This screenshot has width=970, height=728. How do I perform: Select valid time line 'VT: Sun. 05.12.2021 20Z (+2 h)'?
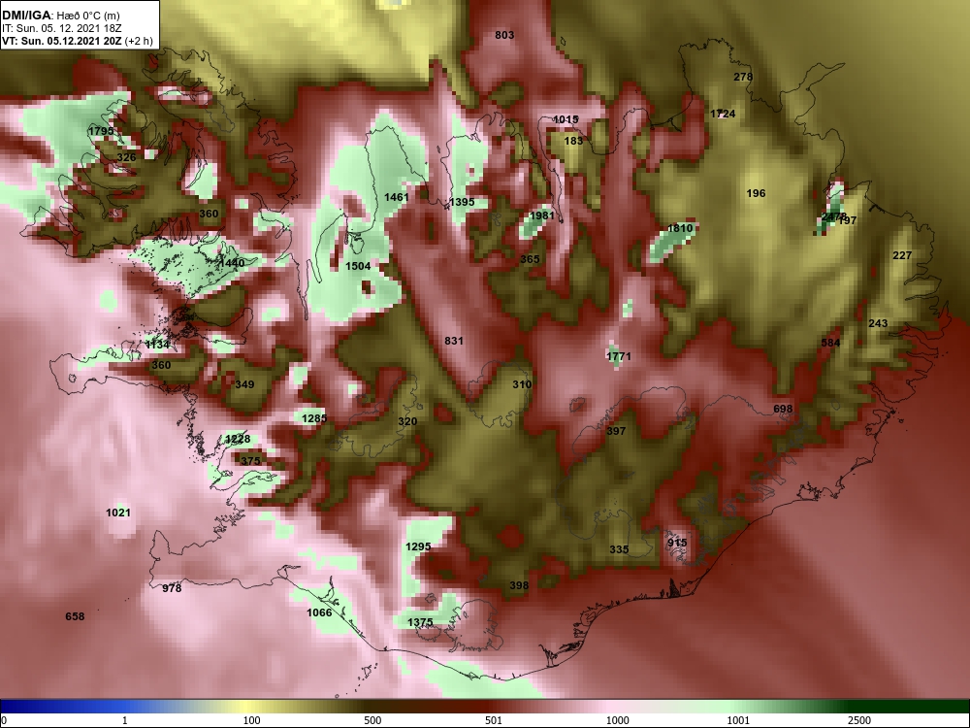tap(78, 41)
